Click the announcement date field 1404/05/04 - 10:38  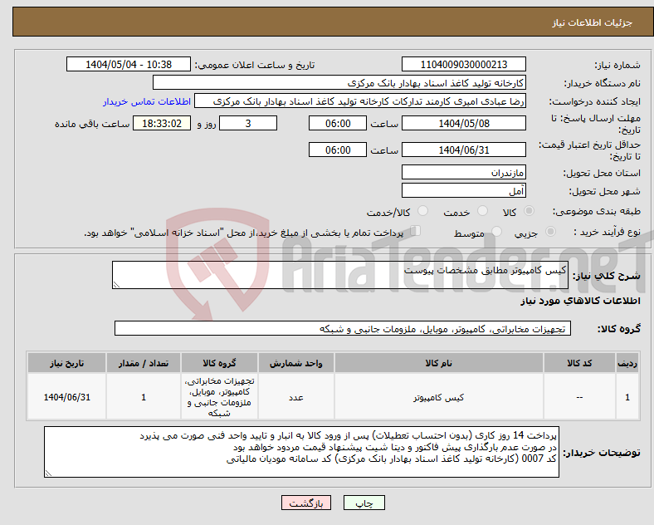(x=129, y=64)
